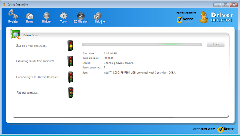Click Connecting to PC Drivers HeadQua text
240x136 pixels.
click(x=39, y=77)
